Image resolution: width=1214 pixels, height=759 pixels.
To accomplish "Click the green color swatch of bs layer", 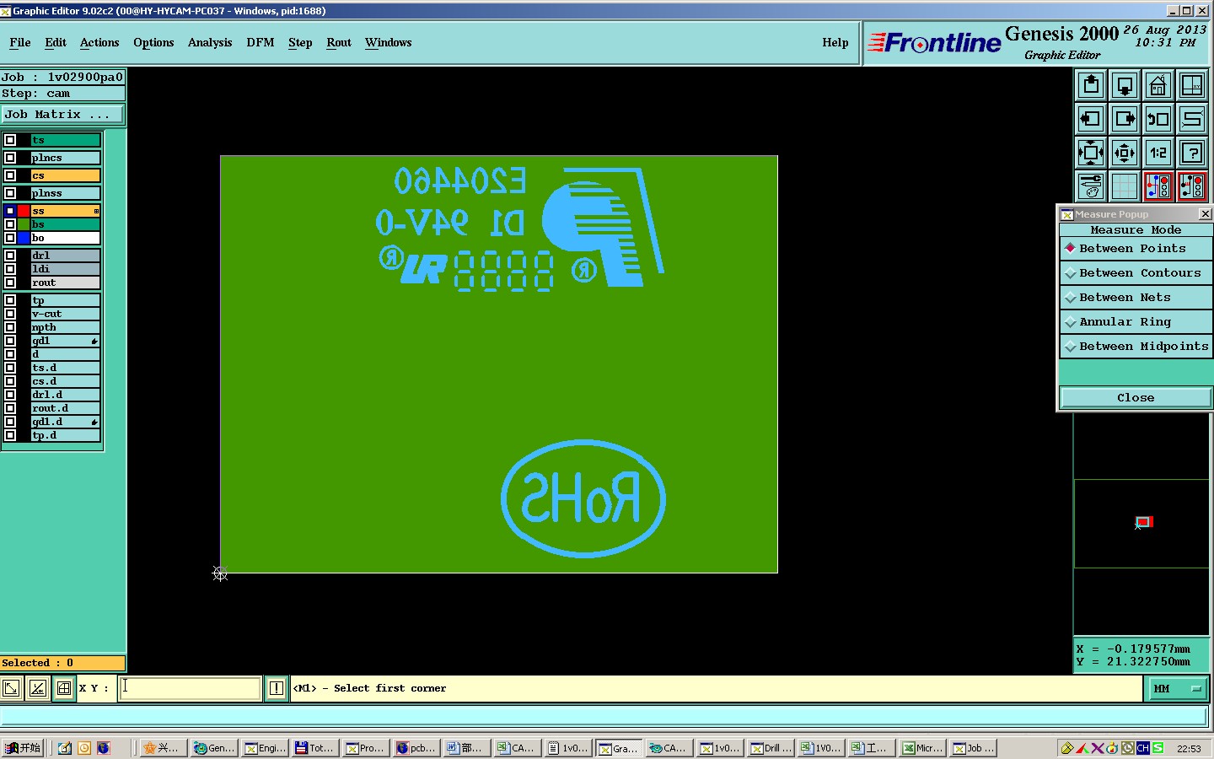I will click(x=24, y=224).
